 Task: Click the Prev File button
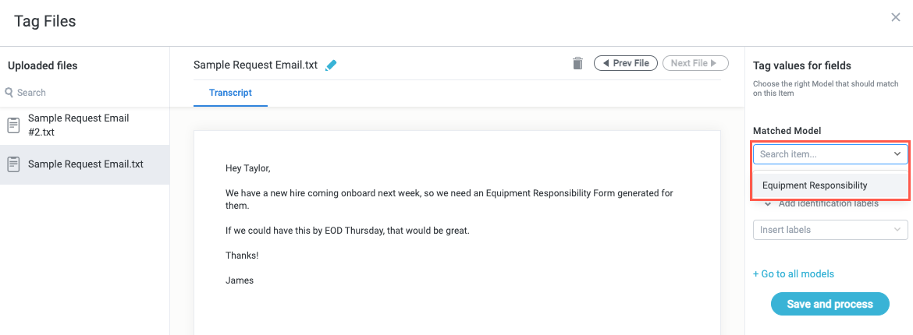coord(626,63)
